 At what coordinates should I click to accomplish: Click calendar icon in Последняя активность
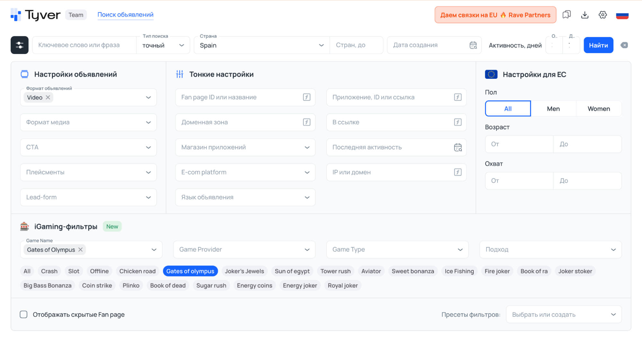pyautogui.click(x=458, y=147)
